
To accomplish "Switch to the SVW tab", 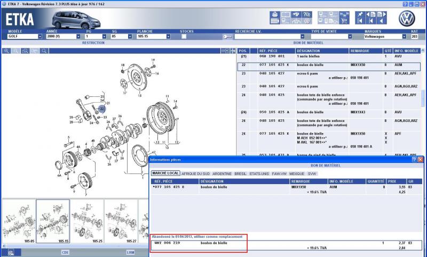I will tap(312, 173).
